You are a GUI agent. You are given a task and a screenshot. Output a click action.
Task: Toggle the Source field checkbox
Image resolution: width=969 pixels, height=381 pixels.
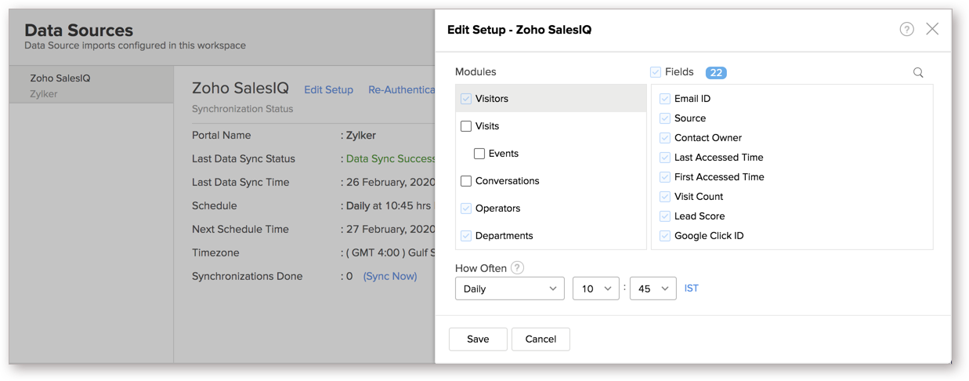[665, 118]
